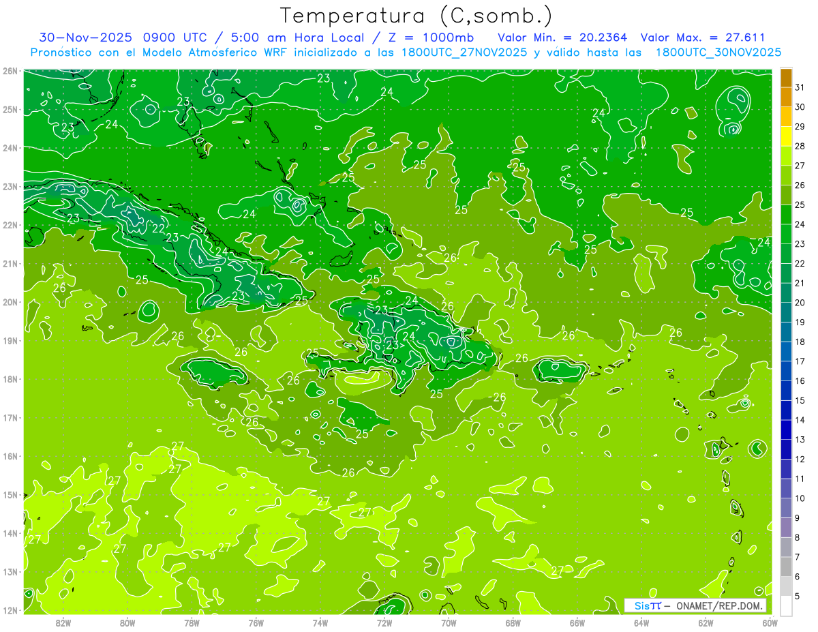The image size is (818, 632).
Task: Click the 80W longitude label
Action: 127,622
